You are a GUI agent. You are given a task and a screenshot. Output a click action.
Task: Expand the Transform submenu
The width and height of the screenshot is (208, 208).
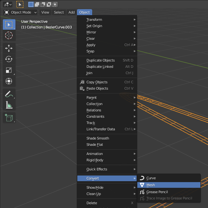tap(107, 20)
